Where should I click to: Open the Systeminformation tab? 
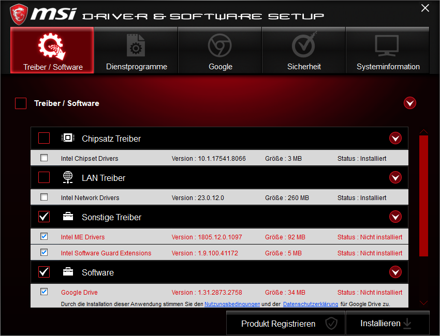coord(388,50)
